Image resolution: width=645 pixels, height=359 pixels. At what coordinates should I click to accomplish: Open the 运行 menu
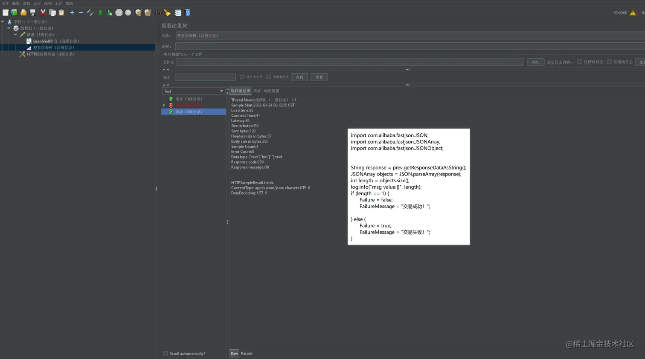pos(37,3)
